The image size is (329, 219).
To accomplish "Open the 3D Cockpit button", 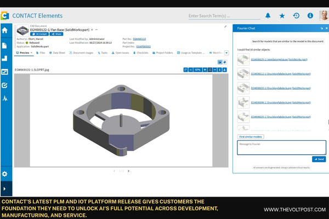I will click(x=39, y=34).
